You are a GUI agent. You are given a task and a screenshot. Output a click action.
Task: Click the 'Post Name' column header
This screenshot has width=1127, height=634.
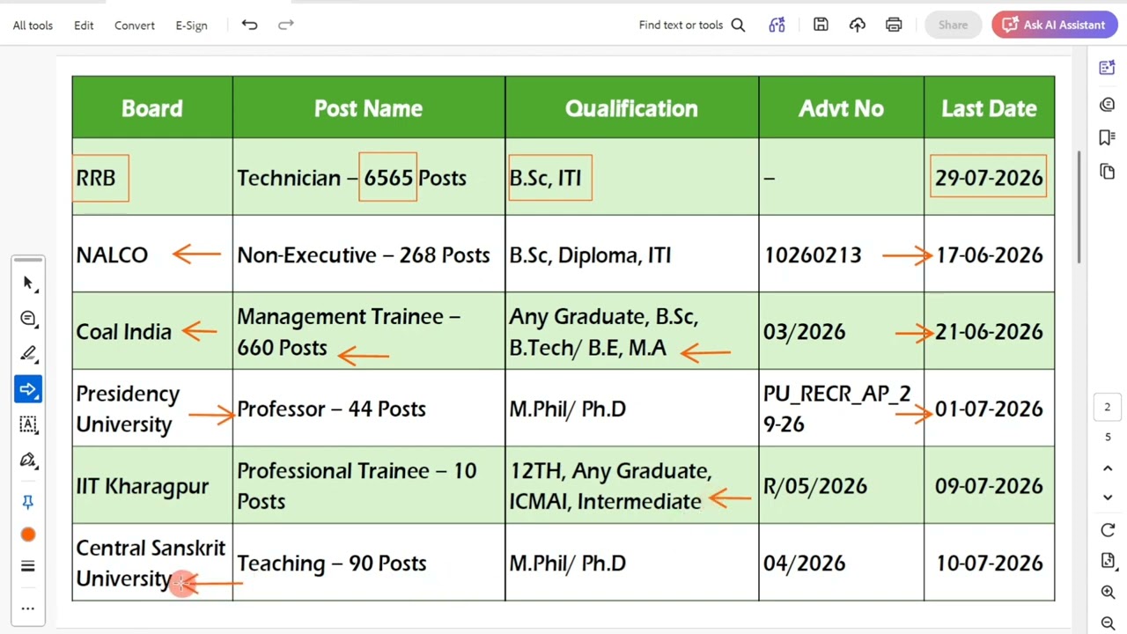click(369, 107)
